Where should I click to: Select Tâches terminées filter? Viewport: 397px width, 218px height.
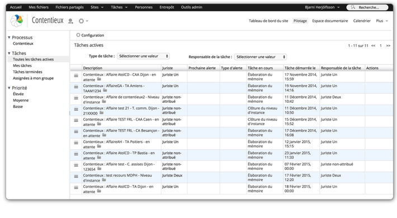pyautogui.click(x=27, y=72)
